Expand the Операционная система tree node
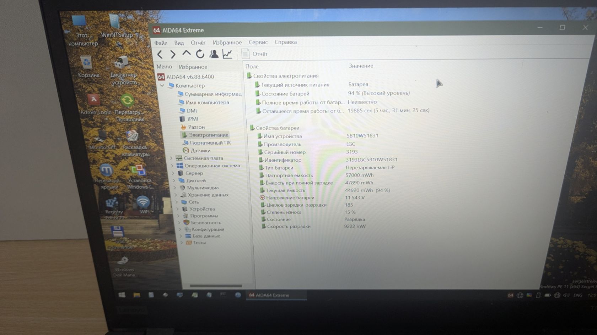The height and width of the screenshot is (335, 597). coord(172,166)
